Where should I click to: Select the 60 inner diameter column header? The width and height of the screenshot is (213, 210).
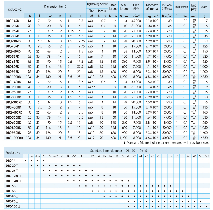(207, 156)
